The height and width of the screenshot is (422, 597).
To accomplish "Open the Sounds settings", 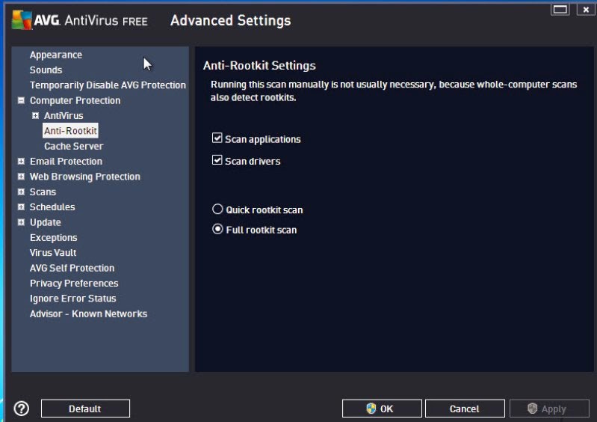I will pos(46,70).
